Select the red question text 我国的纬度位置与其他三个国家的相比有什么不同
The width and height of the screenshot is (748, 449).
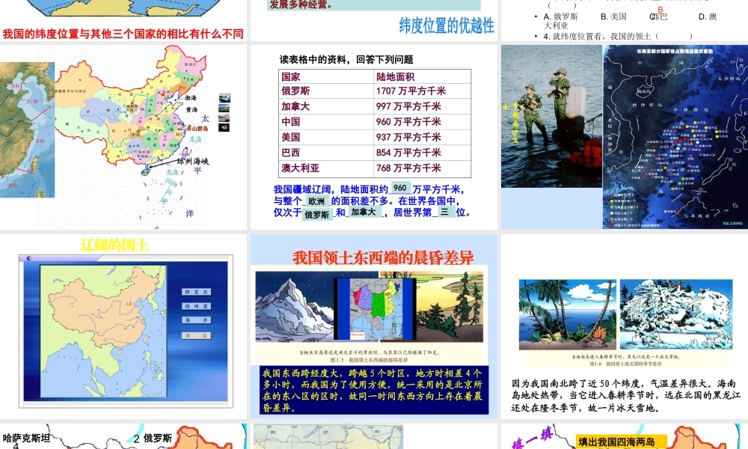click(x=123, y=34)
